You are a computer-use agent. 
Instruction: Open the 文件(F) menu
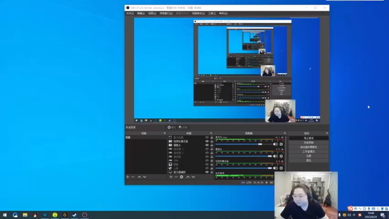click(x=130, y=14)
